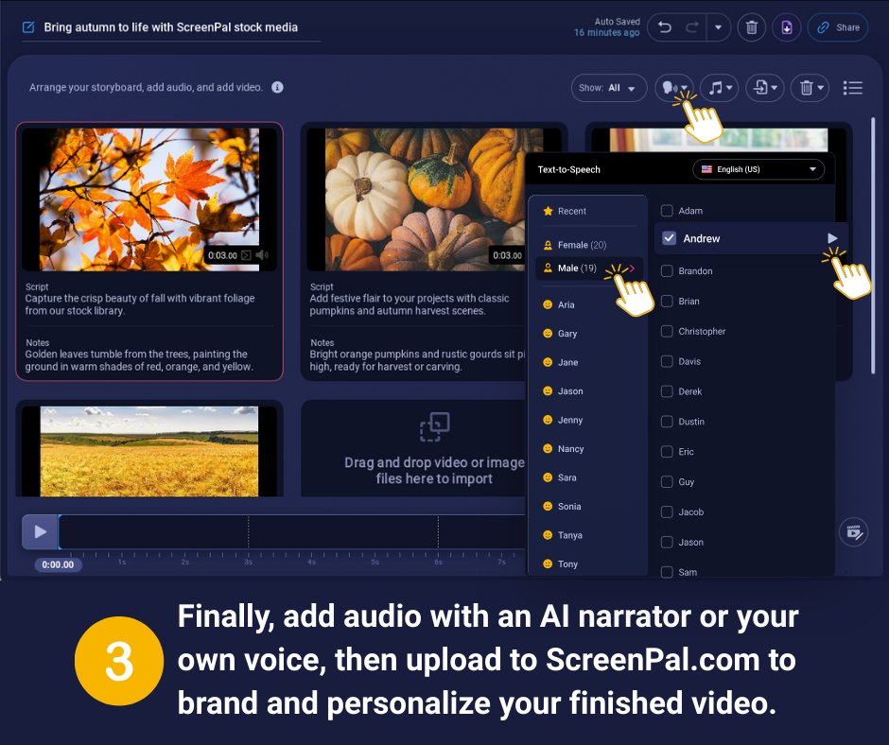Play the Andrew voice preview
The image size is (889, 745).
[832, 238]
